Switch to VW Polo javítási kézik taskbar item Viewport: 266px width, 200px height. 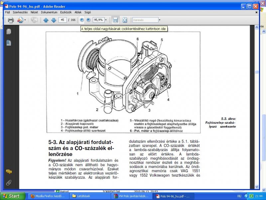coord(131,196)
